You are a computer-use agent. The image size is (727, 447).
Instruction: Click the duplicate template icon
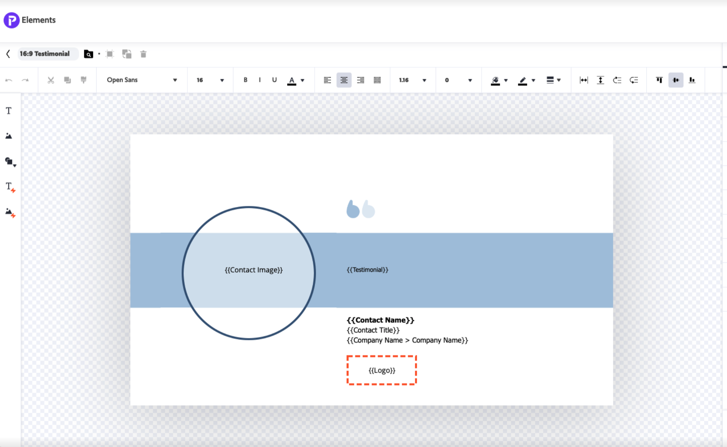coord(127,54)
